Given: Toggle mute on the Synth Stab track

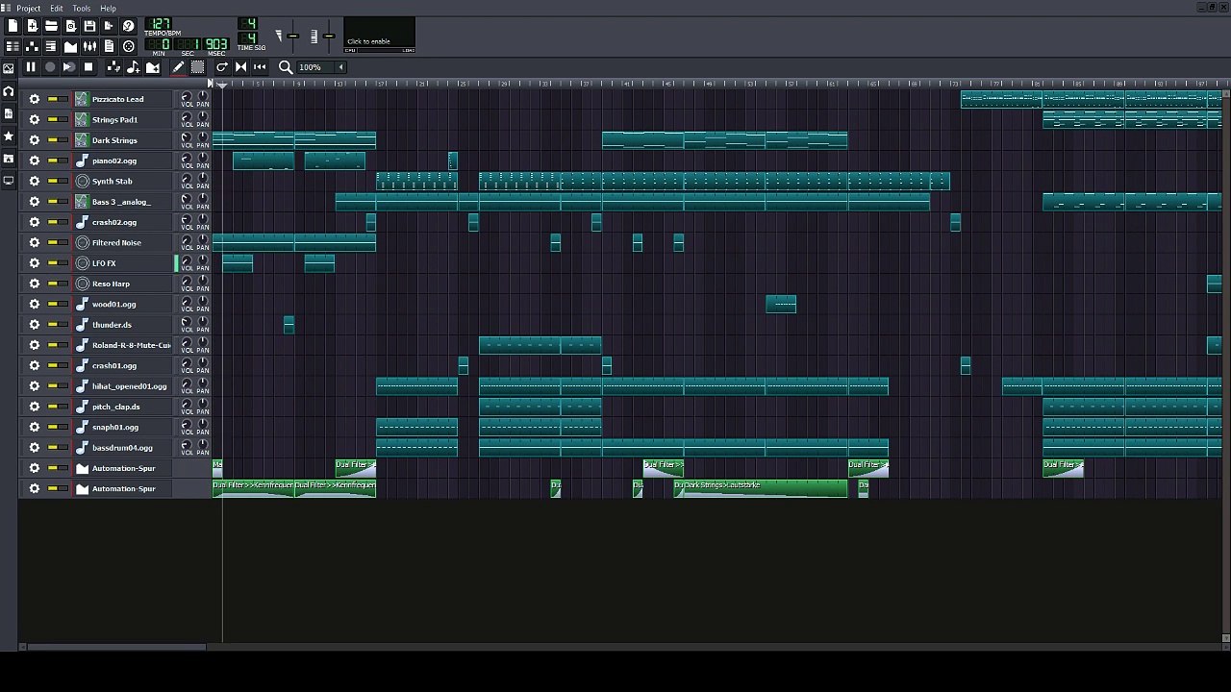Looking at the screenshot, I should (52, 182).
